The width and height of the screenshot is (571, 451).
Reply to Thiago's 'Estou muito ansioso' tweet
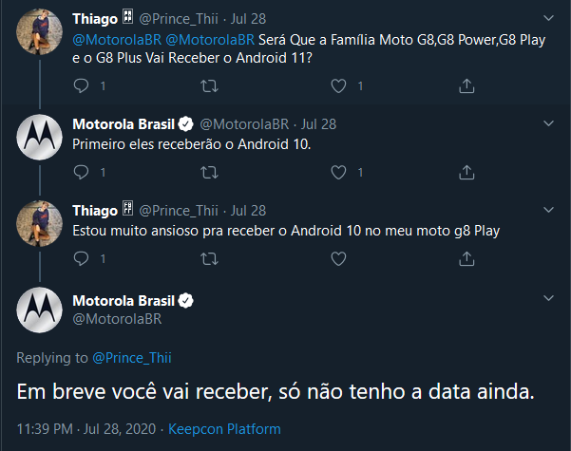[x=81, y=257]
